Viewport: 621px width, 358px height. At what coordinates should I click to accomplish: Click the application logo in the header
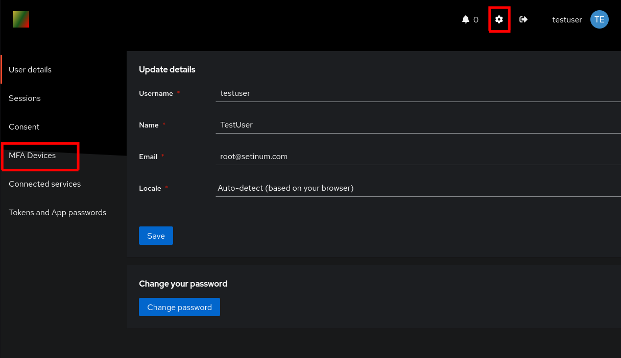(x=21, y=19)
